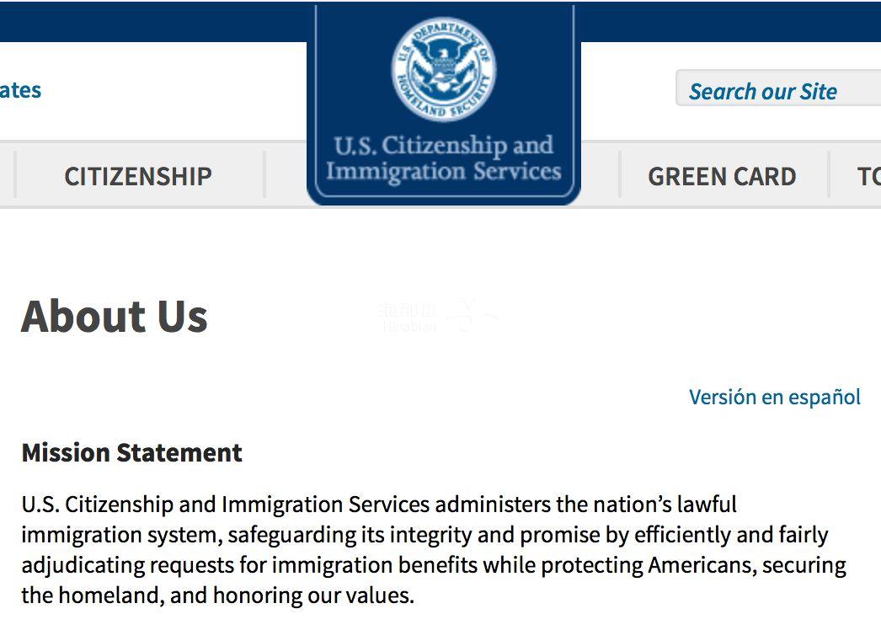This screenshot has height=630, width=881.
Task: Click the 'Mission Statement' subheading
Action: tap(132, 452)
